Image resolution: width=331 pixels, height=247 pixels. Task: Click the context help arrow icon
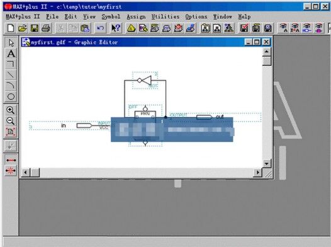click(116, 28)
